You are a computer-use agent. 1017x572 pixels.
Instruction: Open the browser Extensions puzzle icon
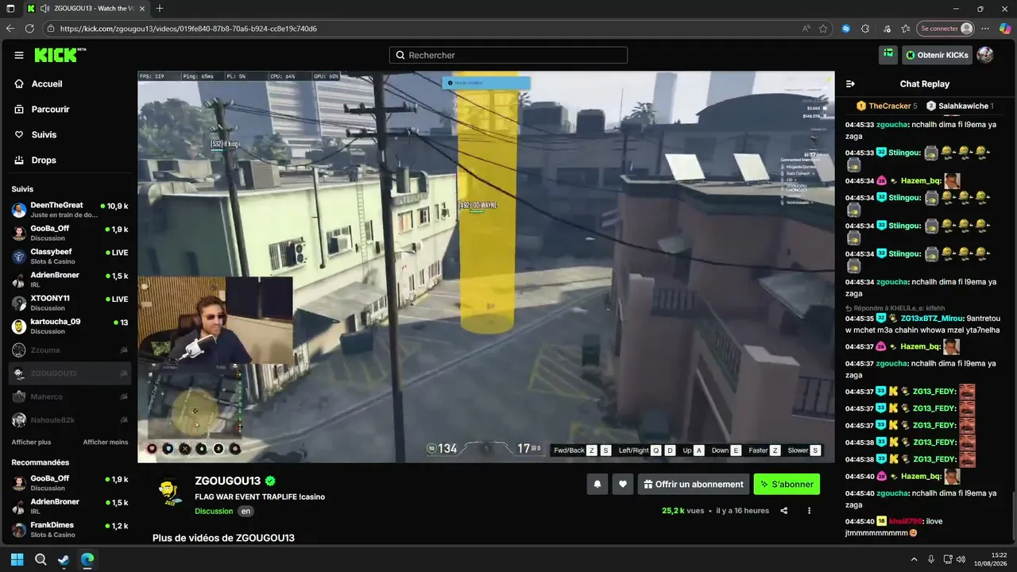[865, 29]
